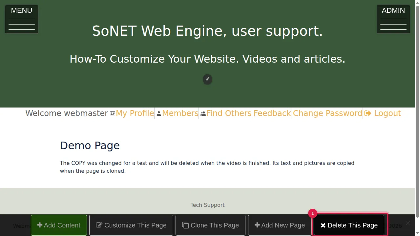Click the paragraph about COPY test
420x236 pixels.
tap(207, 167)
